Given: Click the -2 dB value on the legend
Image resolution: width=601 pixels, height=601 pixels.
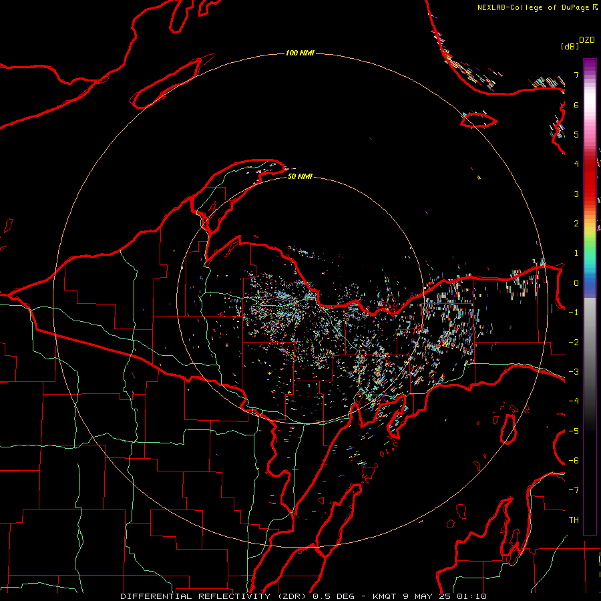Looking at the screenshot, I should coord(574,343).
